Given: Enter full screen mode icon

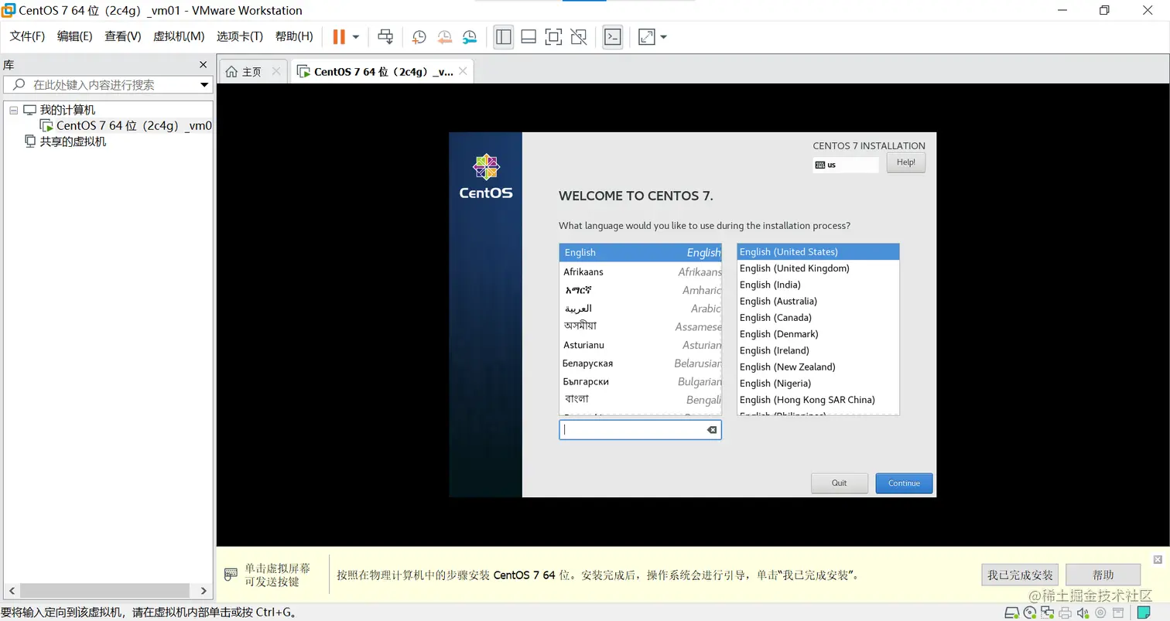Looking at the screenshot, I should [553, 36].
